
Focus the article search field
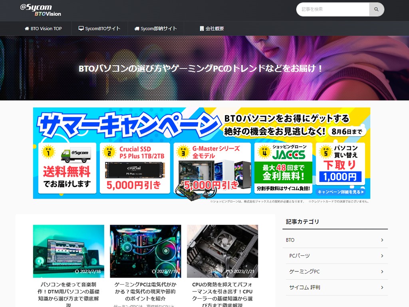[333, 10]
